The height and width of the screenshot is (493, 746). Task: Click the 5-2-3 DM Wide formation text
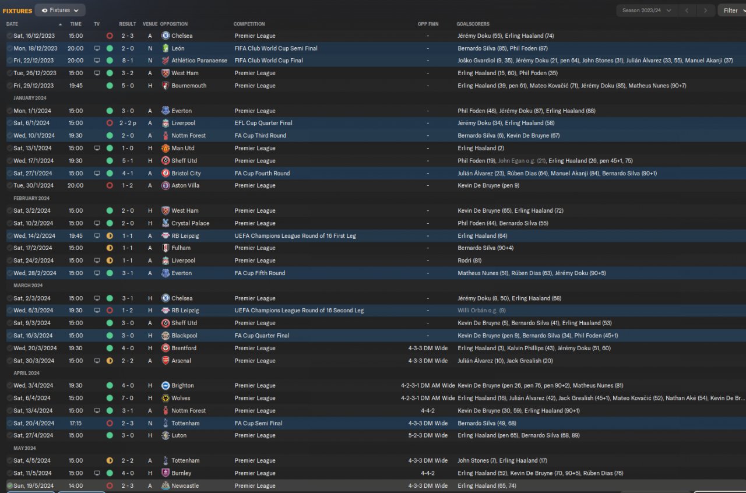(428, 435)
